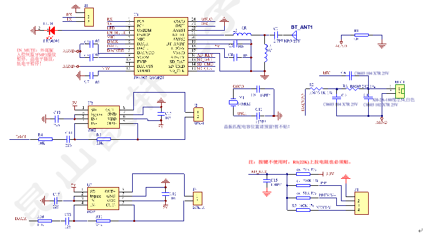
Task: Click the BT_ANT1 antenna label
Action: coord(302,28)
